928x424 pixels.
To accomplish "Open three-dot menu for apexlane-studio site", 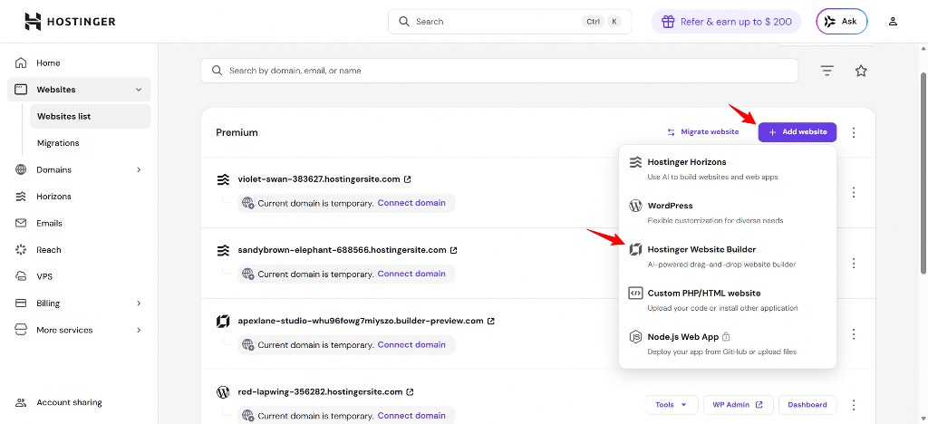I will pyautogui.click(x=854, y=334).
